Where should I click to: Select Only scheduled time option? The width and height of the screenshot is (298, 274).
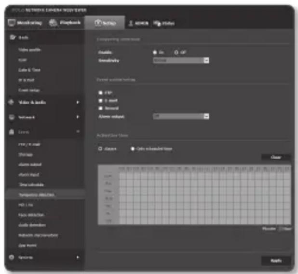click(133, 149)
